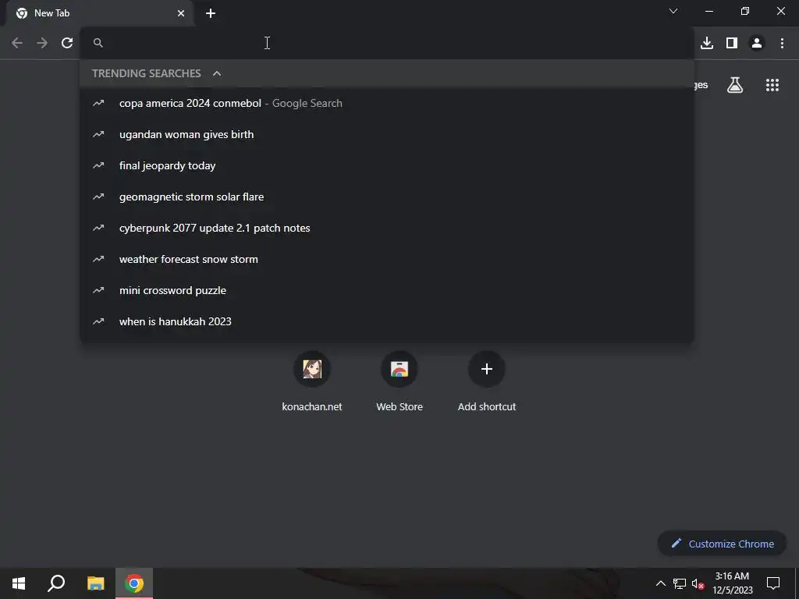Click the forward navigation arrow
This screenshot has height=599, width=799.
tap(42, 43)
